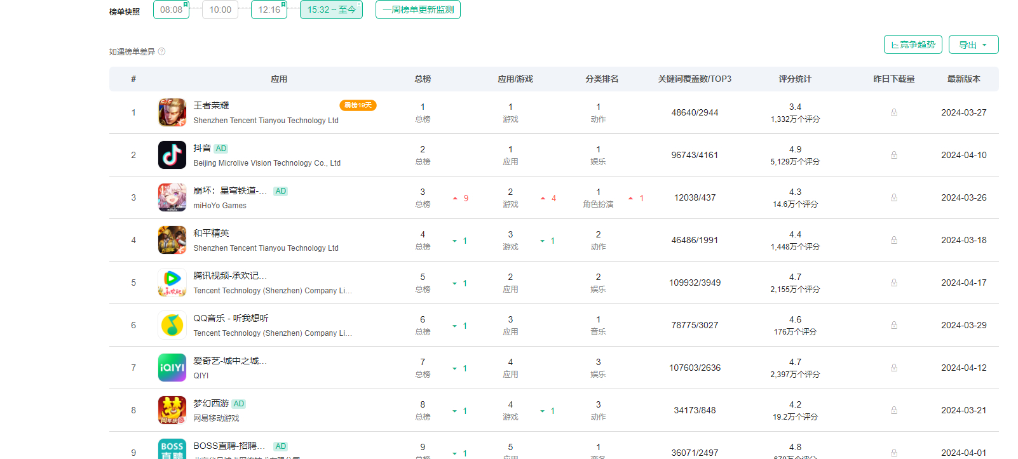Click keyword coverage 109932/3949
This screenshot has height=459, width=1018.
(x=695, y=283)
